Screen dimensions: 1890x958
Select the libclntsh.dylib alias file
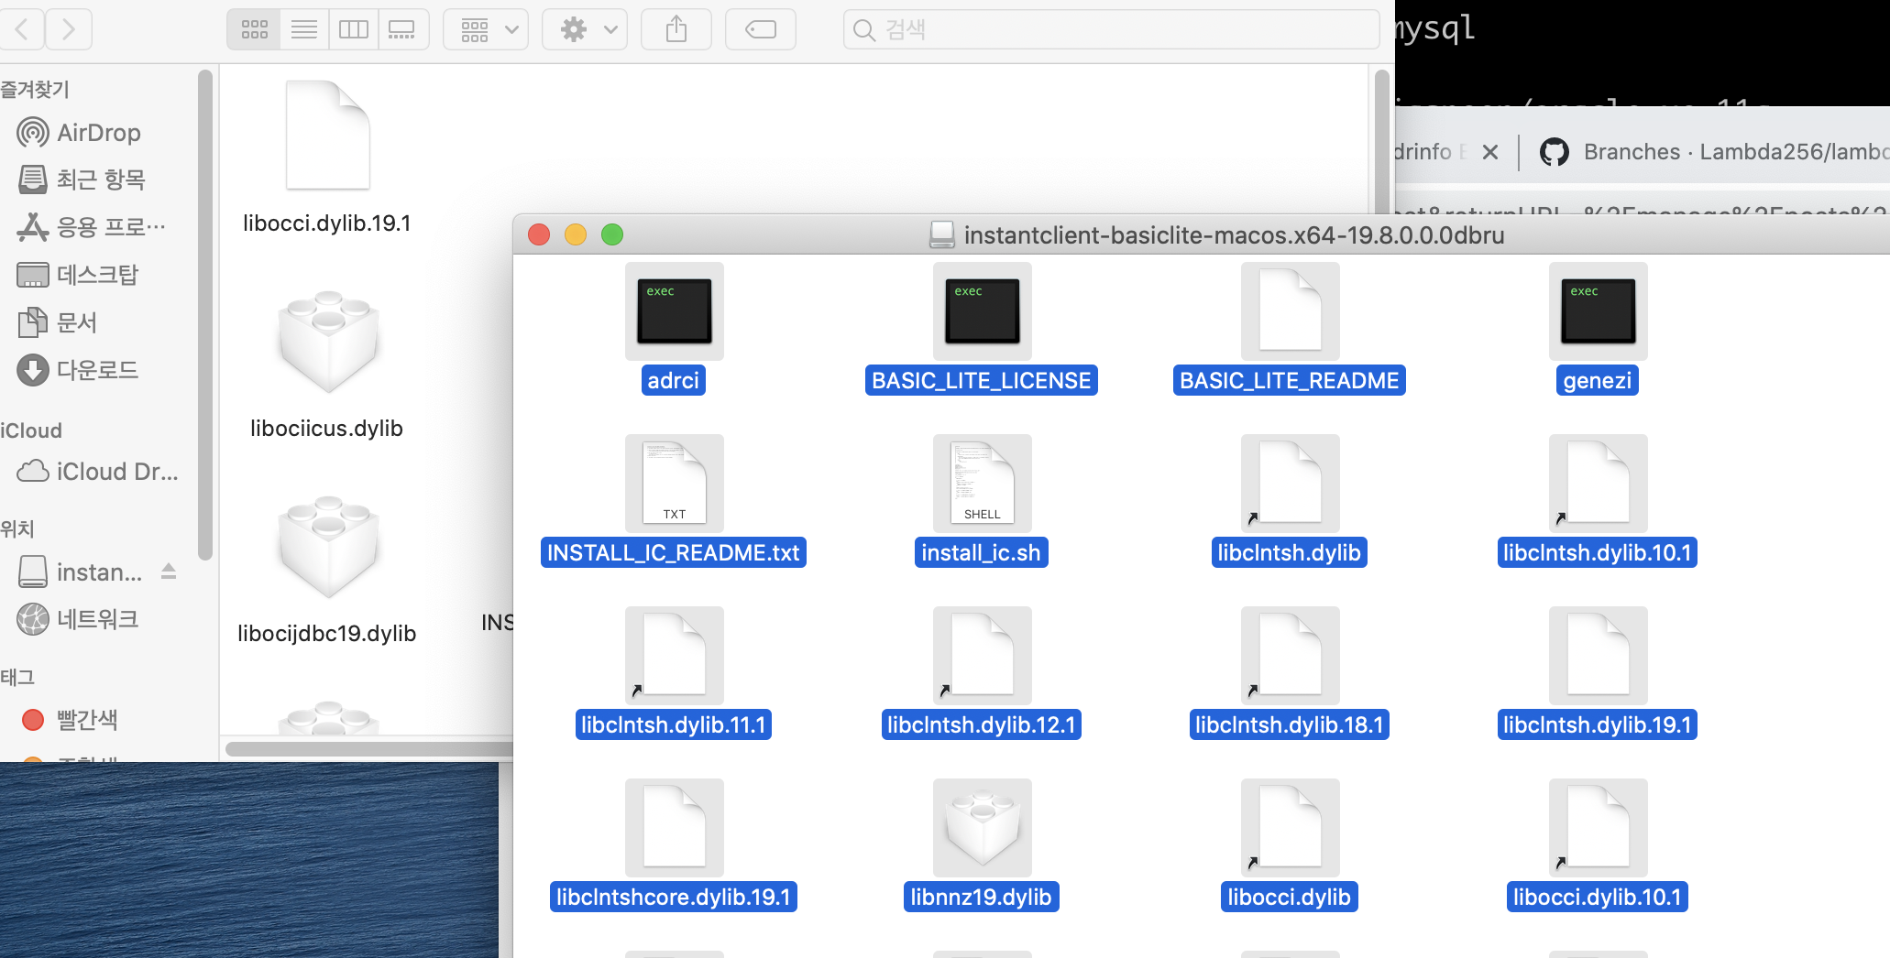pos(1290,500)
